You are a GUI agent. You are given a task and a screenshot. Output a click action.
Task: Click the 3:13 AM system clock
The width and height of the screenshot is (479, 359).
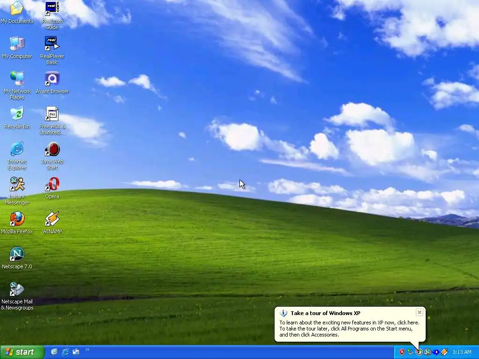pos(462,352)
